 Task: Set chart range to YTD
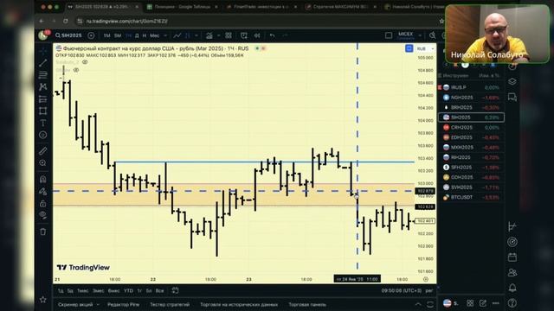click(x=128, y=290)
